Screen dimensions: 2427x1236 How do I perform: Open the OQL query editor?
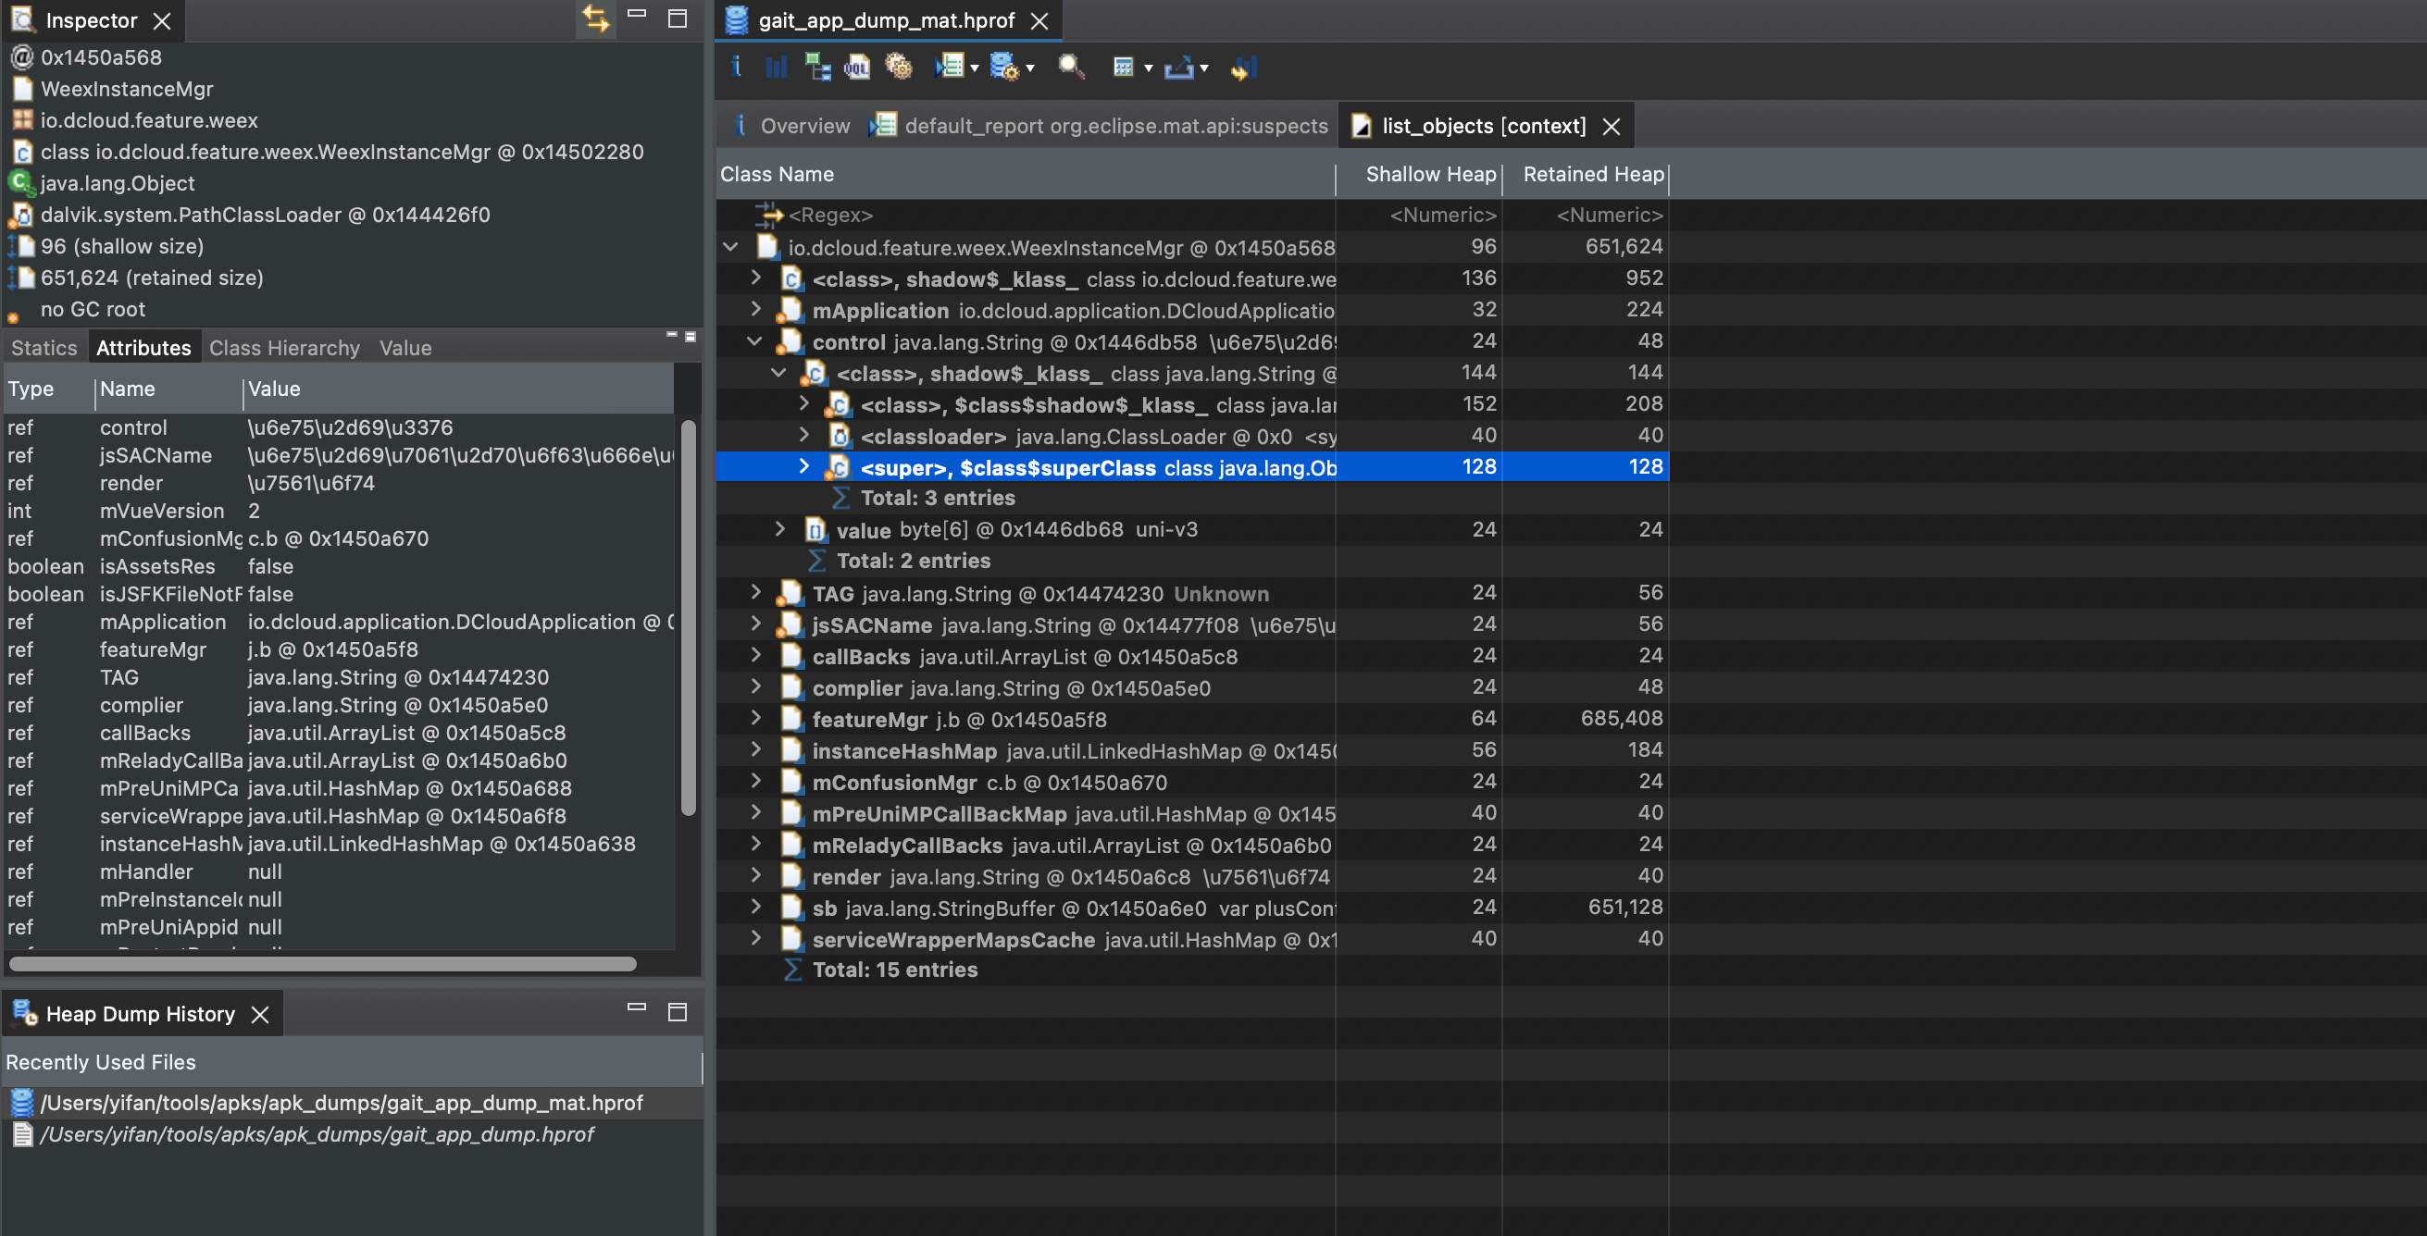[x=857, y=67]
